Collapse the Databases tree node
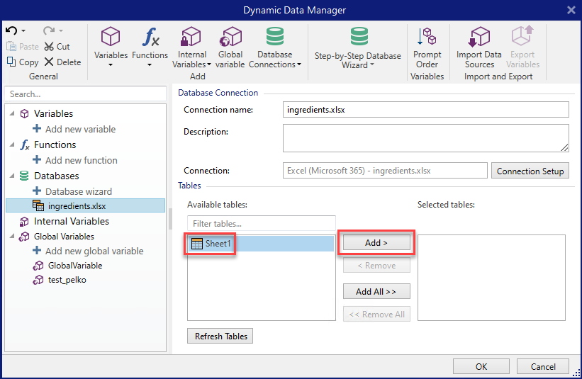 click(x=12, y=176)
